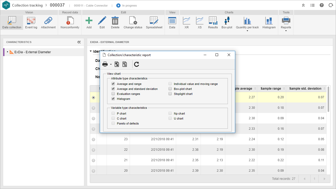Screen dimensions: 336x189
Task: Click the 0.20 sample range cell
Action: click(x=271, y=97)
